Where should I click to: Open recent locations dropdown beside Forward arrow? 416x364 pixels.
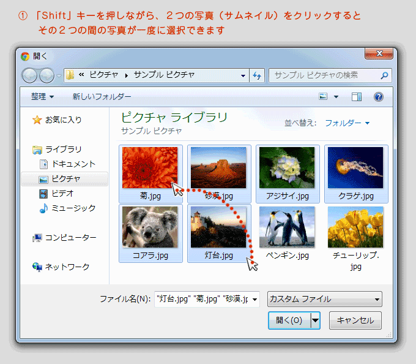59,76
